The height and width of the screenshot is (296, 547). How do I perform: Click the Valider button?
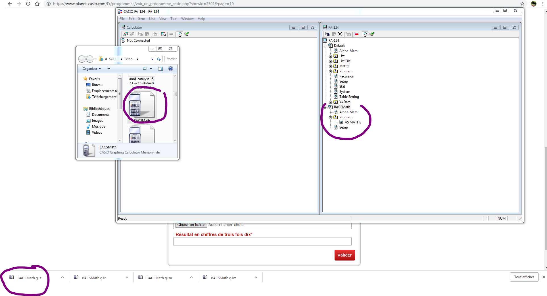coord(345,255)
